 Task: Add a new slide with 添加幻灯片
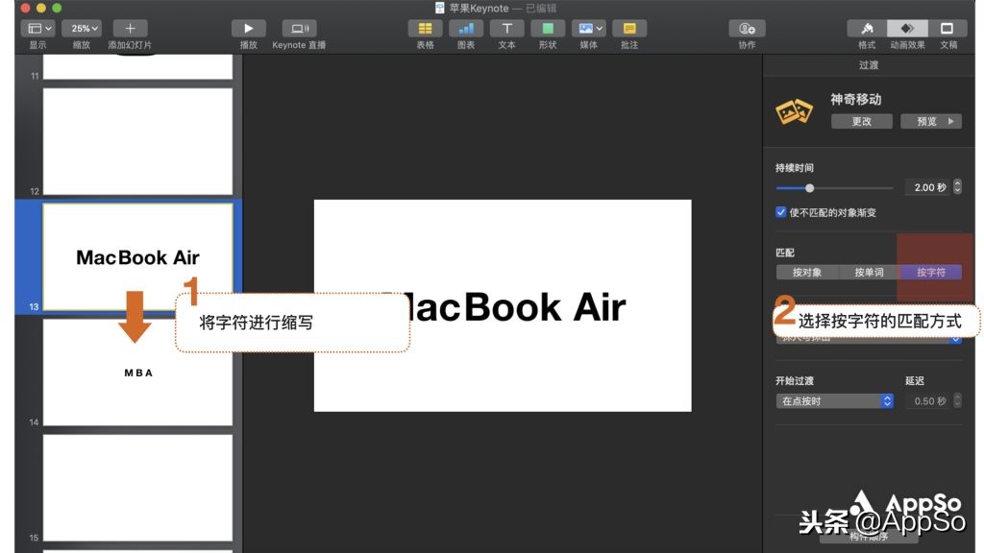click(129, 27)
